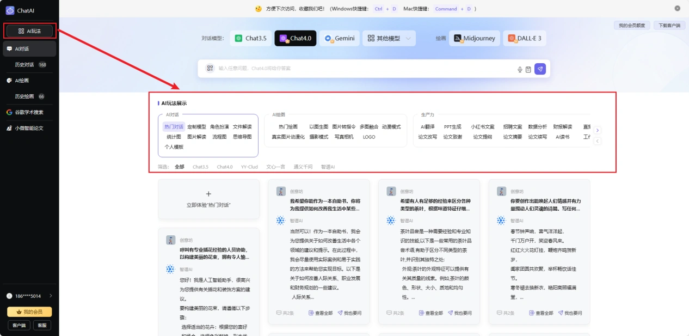Filter by 通义千问
Image resolution: width=689 pixels, height=336 pixels.
pos(303,167)
